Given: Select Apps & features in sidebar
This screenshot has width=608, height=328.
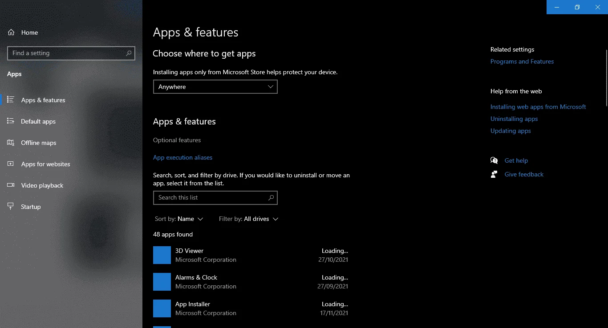Looking at the screenshot, I should (43, 100).
